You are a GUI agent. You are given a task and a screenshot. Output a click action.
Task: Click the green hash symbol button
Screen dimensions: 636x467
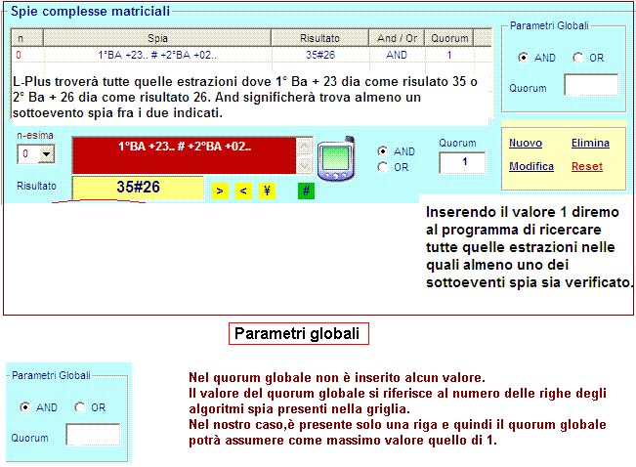(x=306, y=191)
